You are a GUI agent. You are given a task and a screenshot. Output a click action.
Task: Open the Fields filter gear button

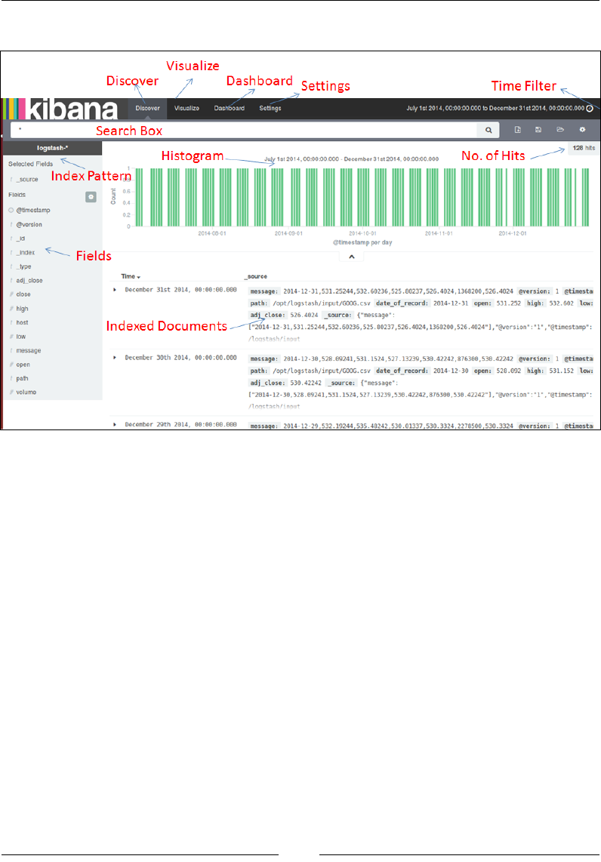91,197
